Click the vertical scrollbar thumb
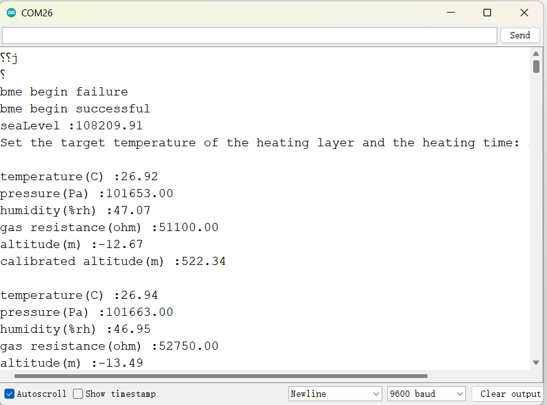 point(536,67)
